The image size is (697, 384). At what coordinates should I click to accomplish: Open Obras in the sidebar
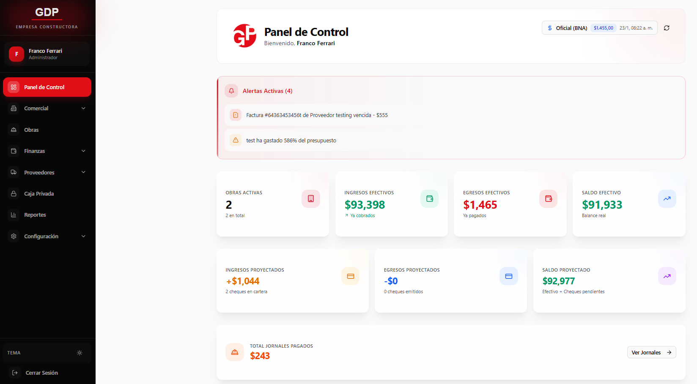[x=32, y=130]
